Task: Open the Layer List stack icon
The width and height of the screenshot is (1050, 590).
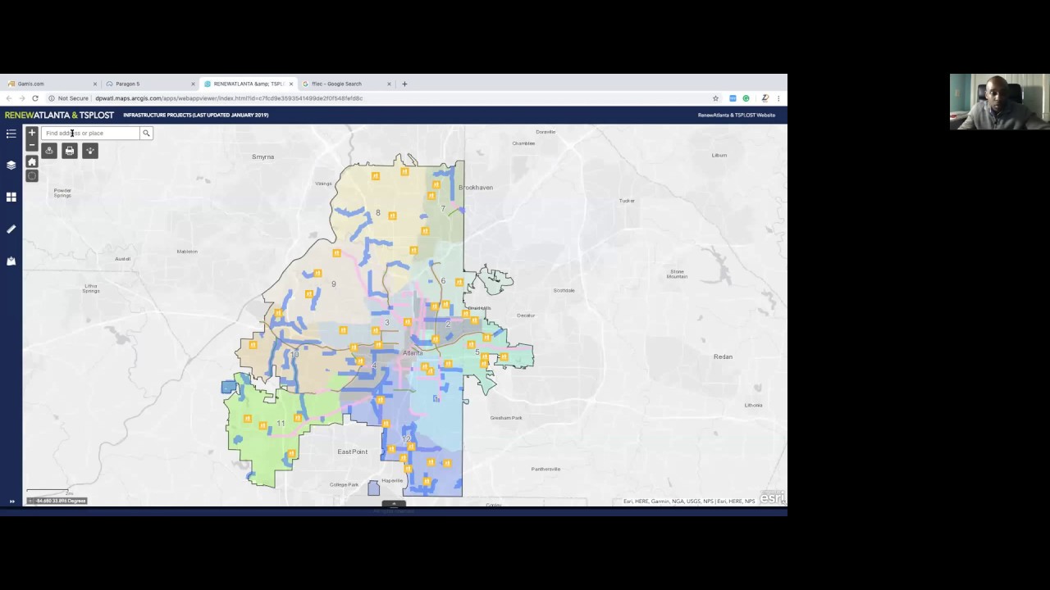Action: click(x=11, y=165)
